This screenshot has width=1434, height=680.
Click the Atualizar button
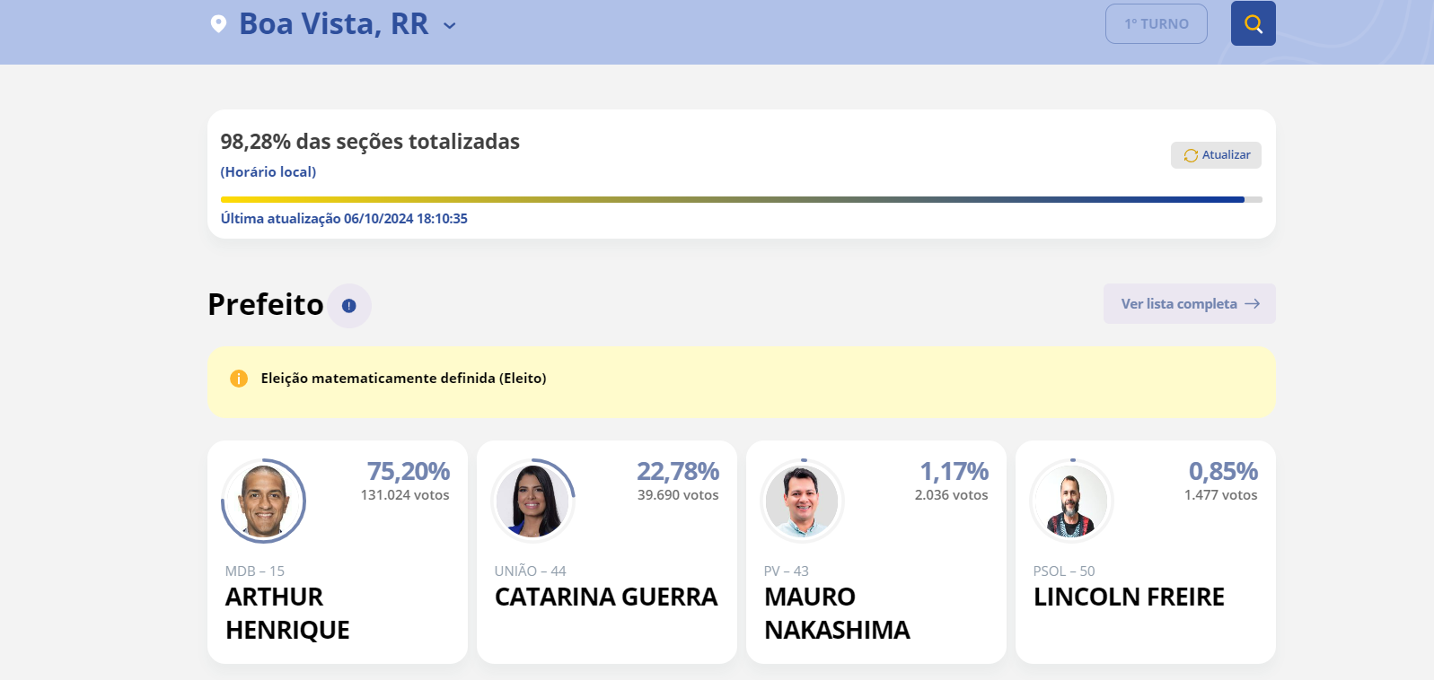click(1216, 155)
